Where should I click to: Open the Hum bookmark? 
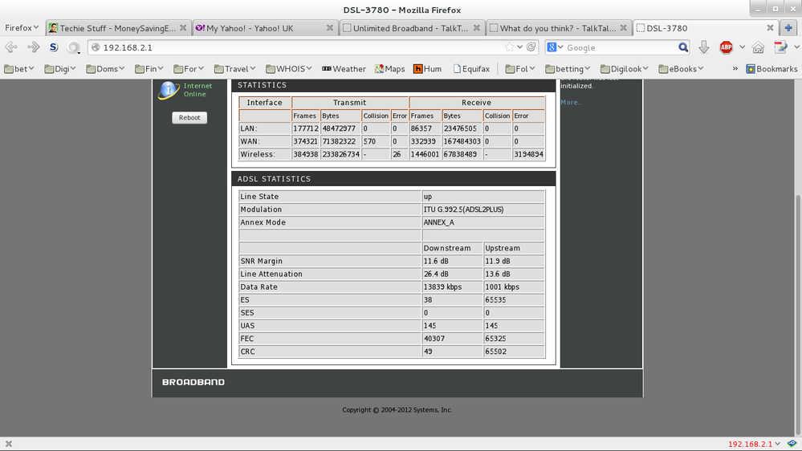428,68
